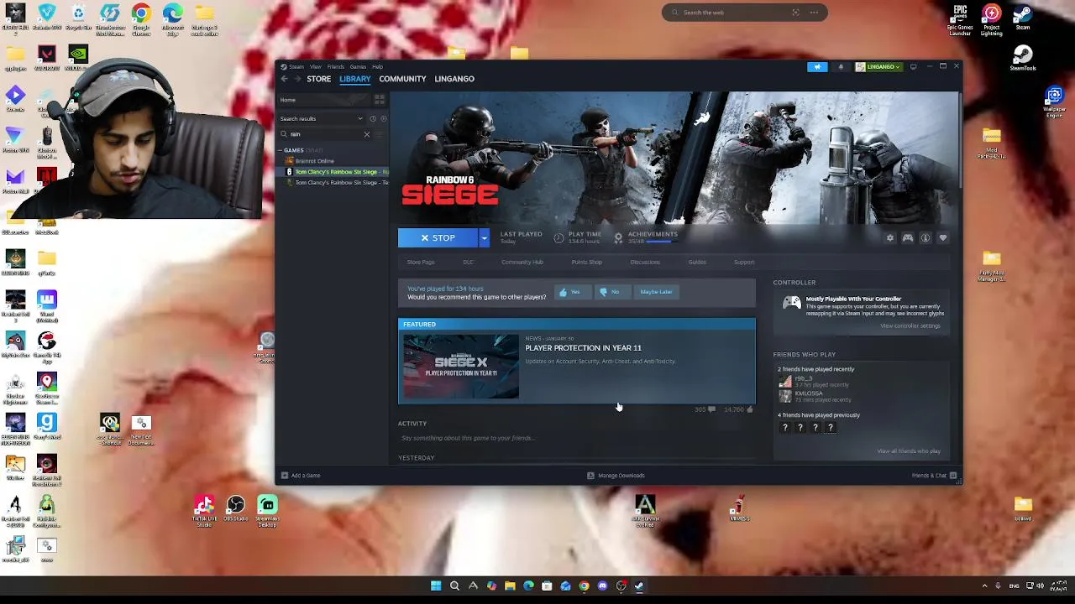Click View controller settings link
This screenshot has height=604, width=1075.
point(910,326)
